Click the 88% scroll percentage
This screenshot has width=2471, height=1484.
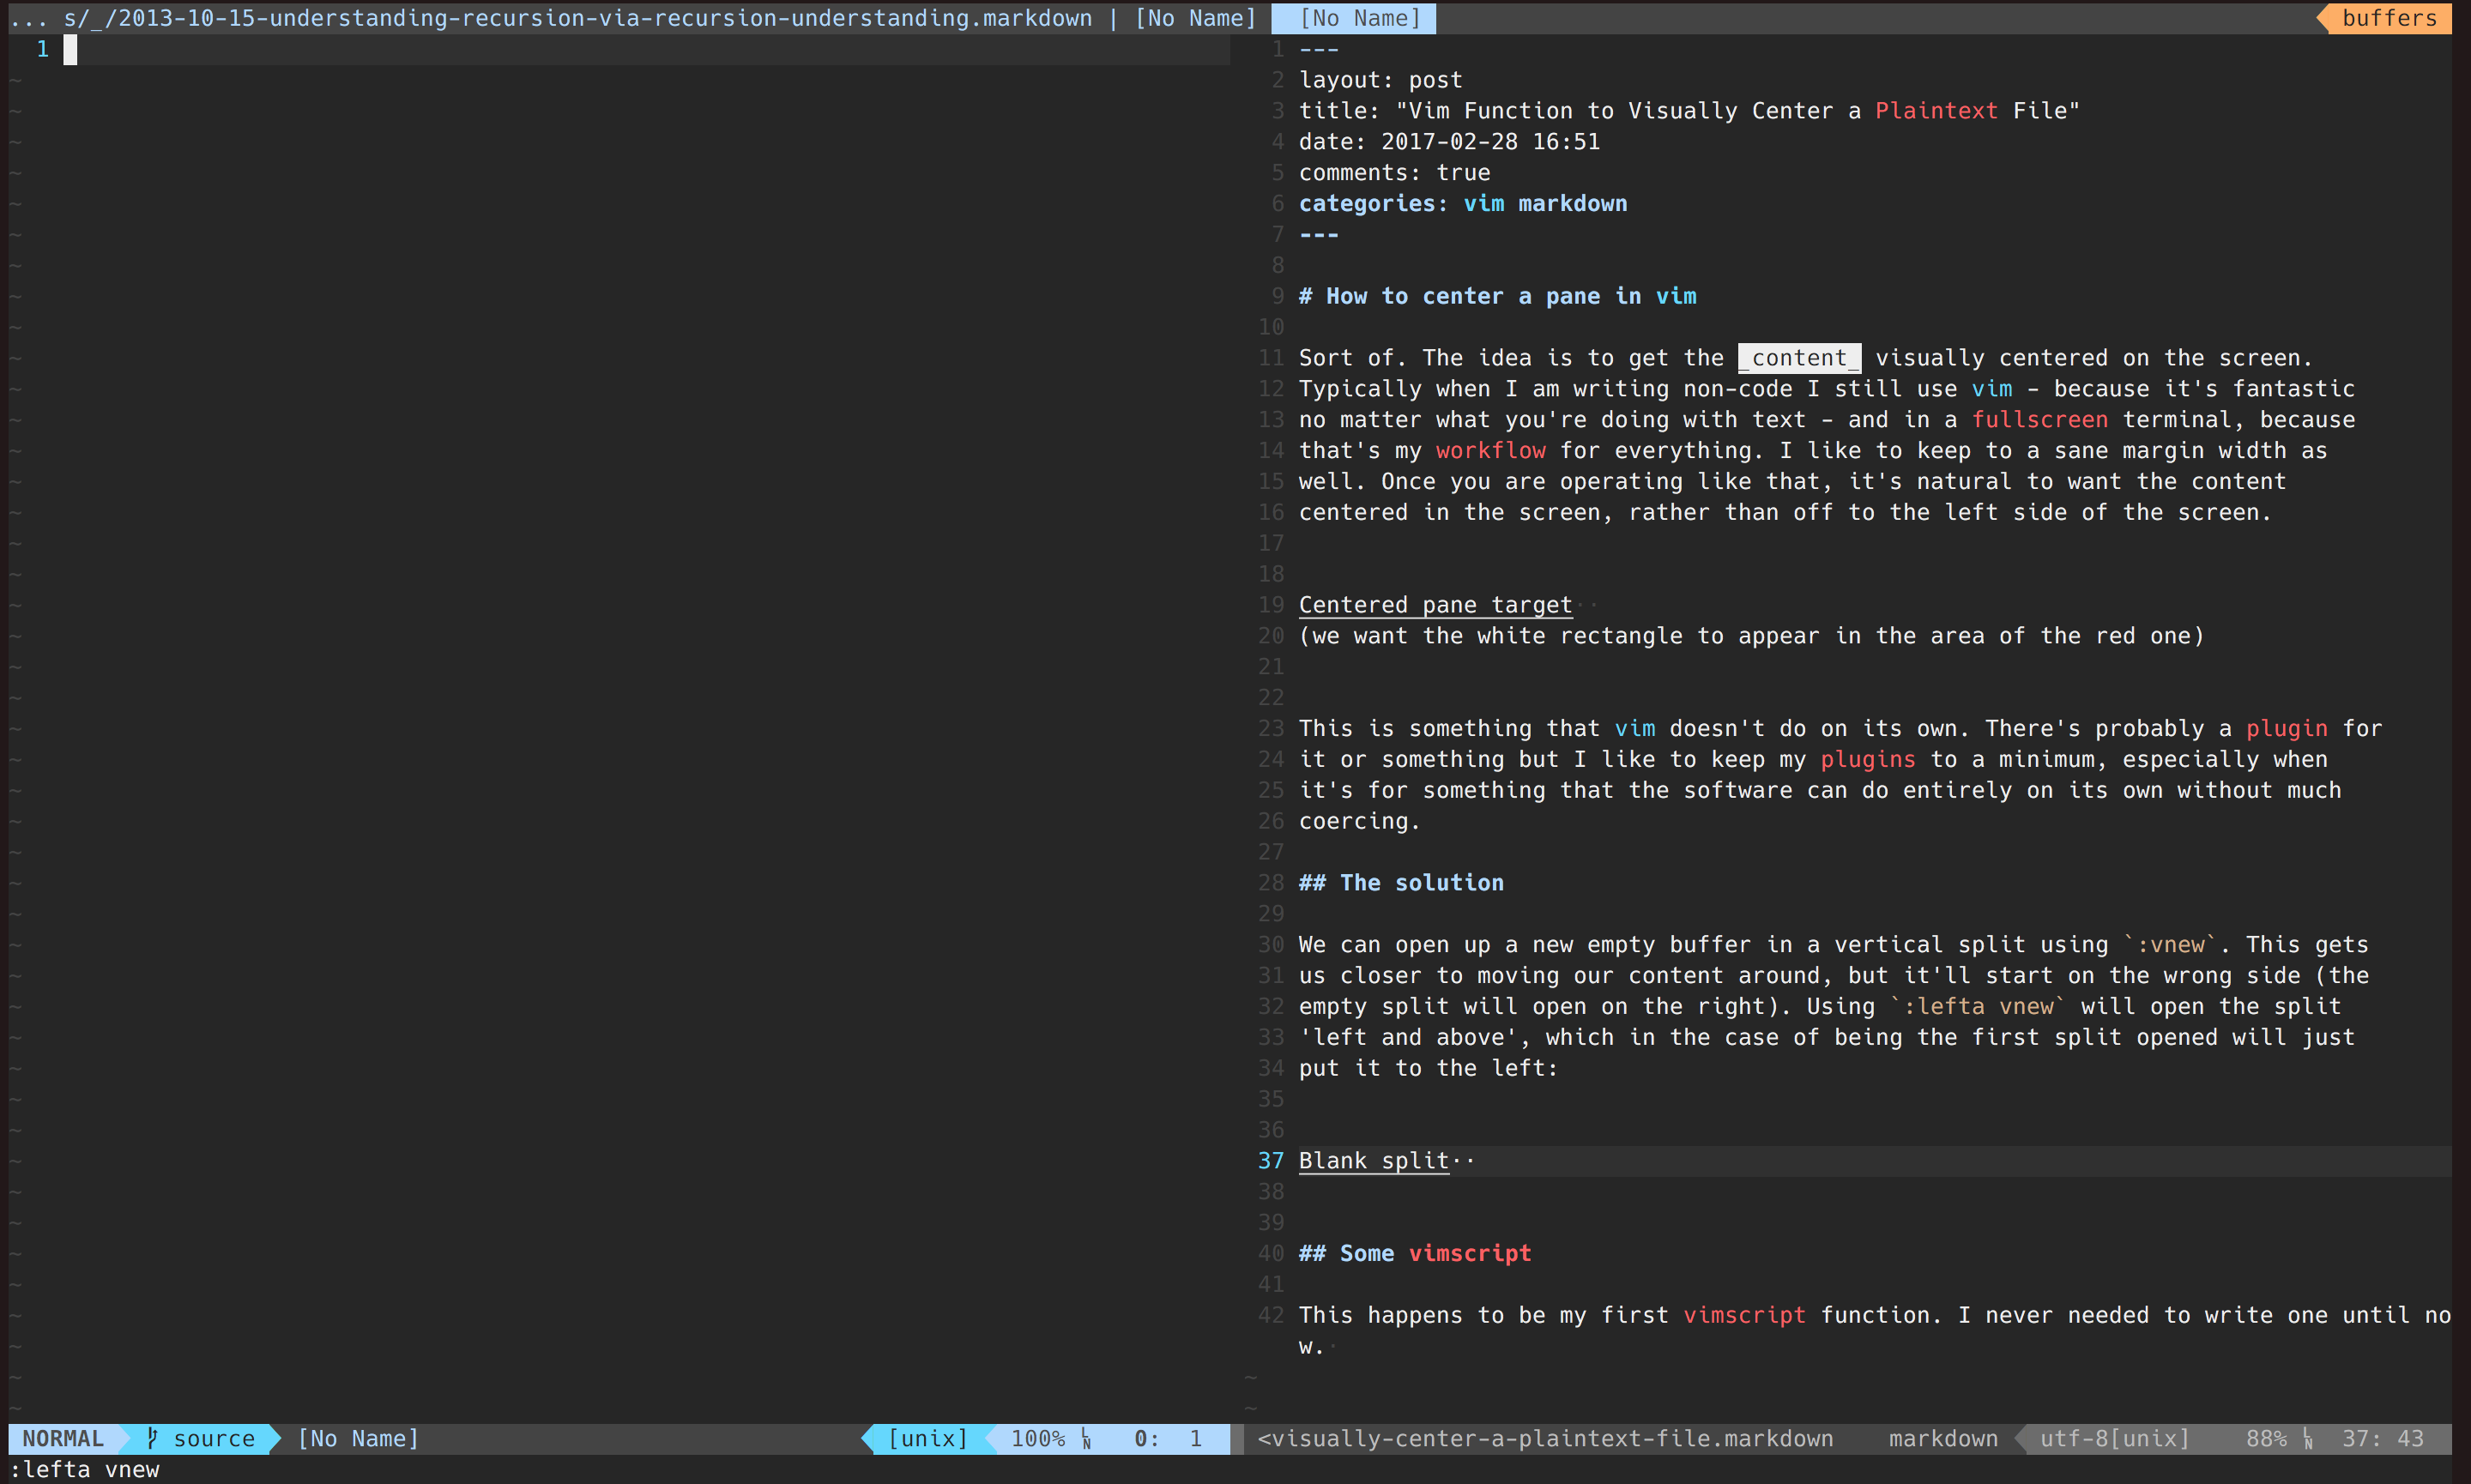click(x=2266, y=1438)
